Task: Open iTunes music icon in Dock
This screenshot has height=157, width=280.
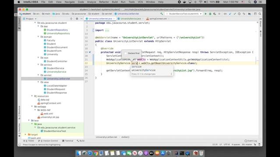Action: click(140, 153)
